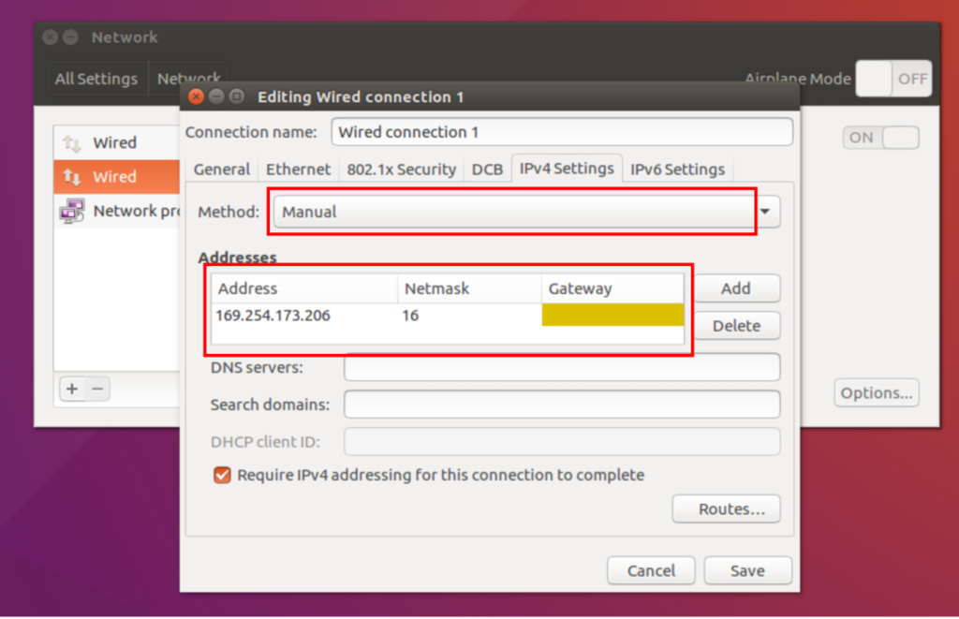The height and width of the screenshot is (619, 959).
Task: Minimize the Network settings window
Action: pyautogui.click(x=71, y=37)
